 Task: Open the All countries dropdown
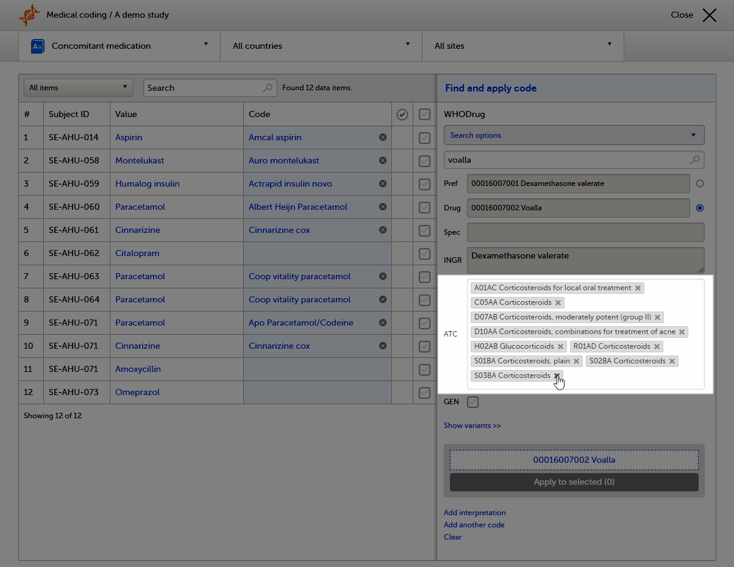pyautogui.click(x=321, y=46)
